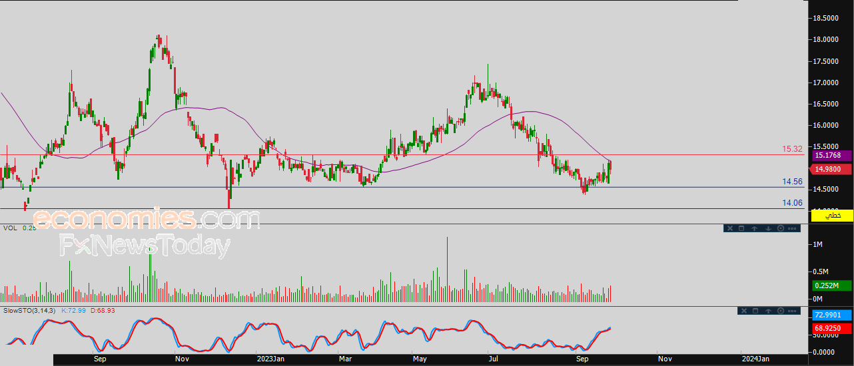854x366 pixels.
Task: Open more options for SlowSTO panel
Action: [793, 311]
